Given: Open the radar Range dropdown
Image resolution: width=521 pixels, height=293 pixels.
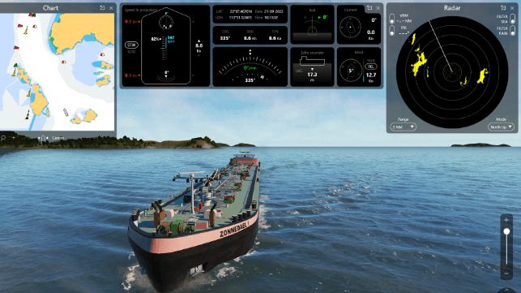Looking at the screenshot, I should point(403,127).
